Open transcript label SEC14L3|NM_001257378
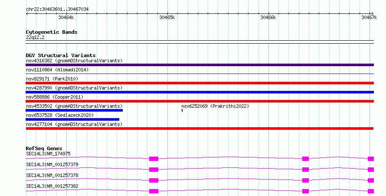This screenshot has width=386, height=196. tap(52, 175)
